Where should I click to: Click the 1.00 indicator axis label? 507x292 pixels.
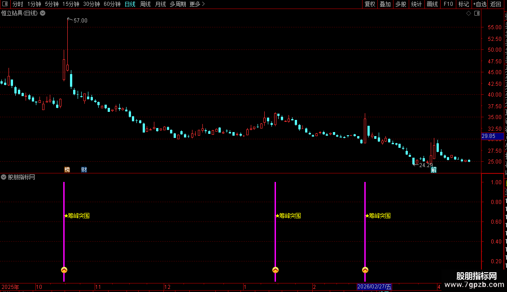tap(496, 182)
